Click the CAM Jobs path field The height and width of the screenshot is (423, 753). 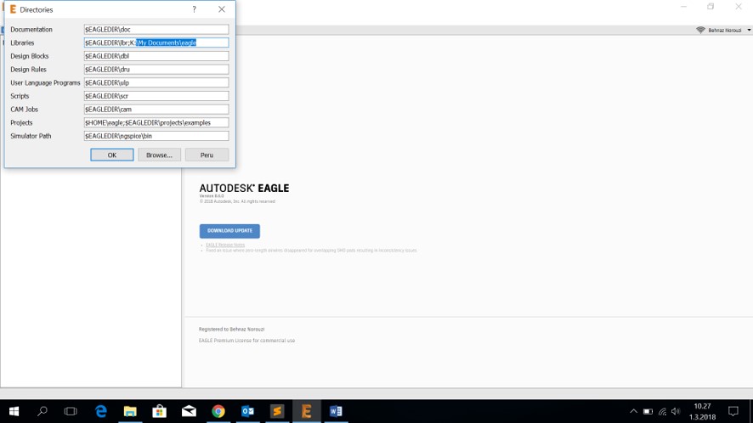coord(156,110)
